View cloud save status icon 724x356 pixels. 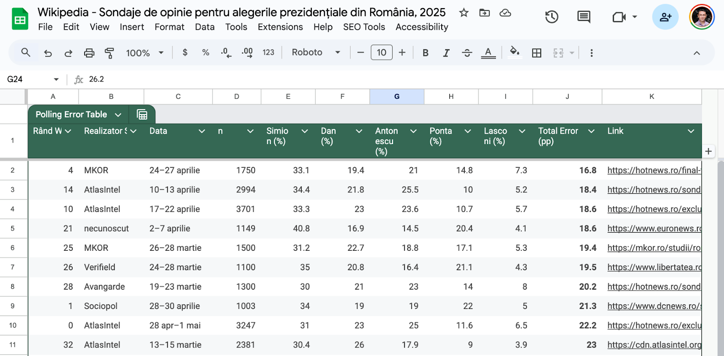[505, 13]
